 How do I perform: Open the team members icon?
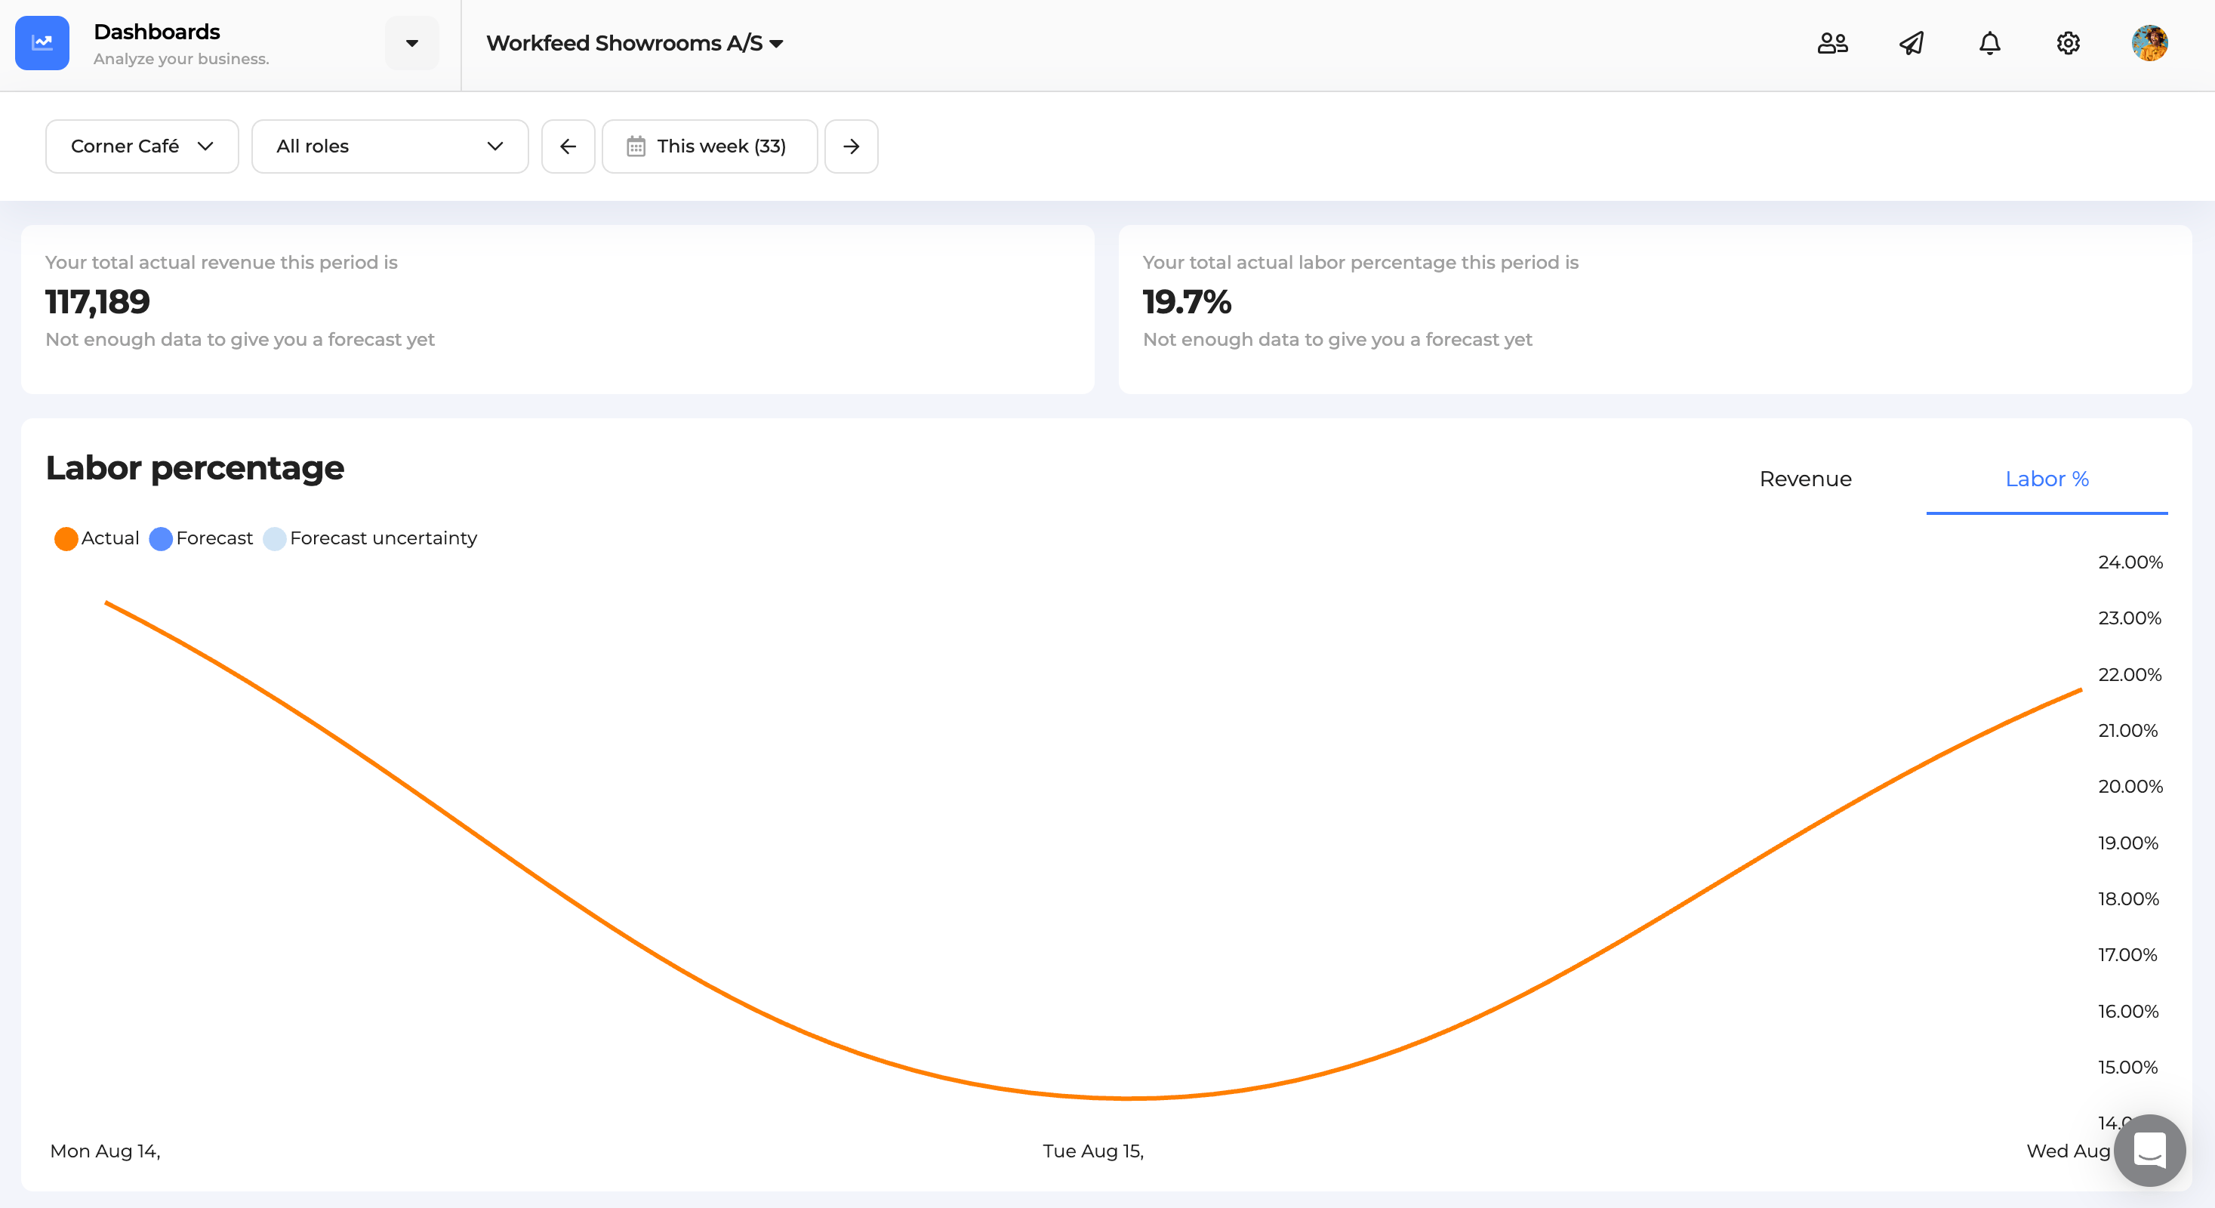[1832, 43]
